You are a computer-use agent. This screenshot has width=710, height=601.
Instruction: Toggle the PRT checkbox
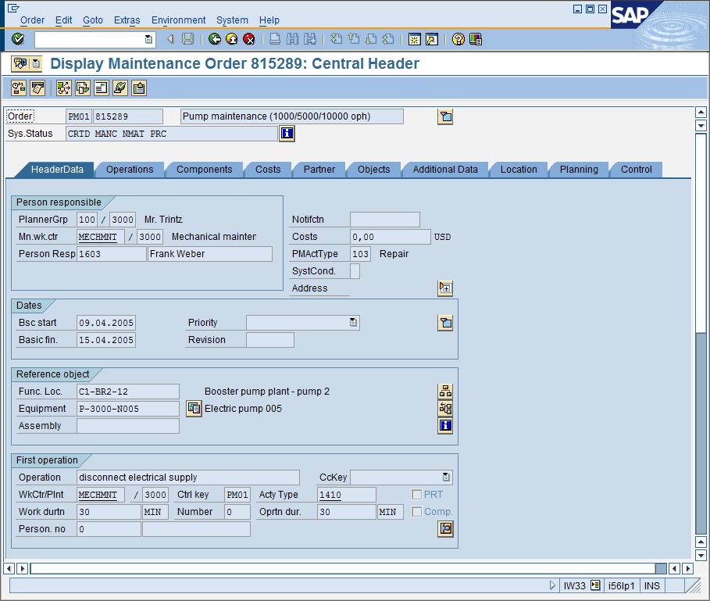416,495
